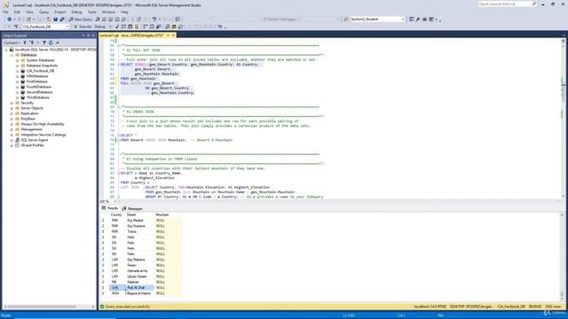This screenshot has width=568, height=319.
Task: Select the ThirdDatabase tree item
Action: click(37, 97)
